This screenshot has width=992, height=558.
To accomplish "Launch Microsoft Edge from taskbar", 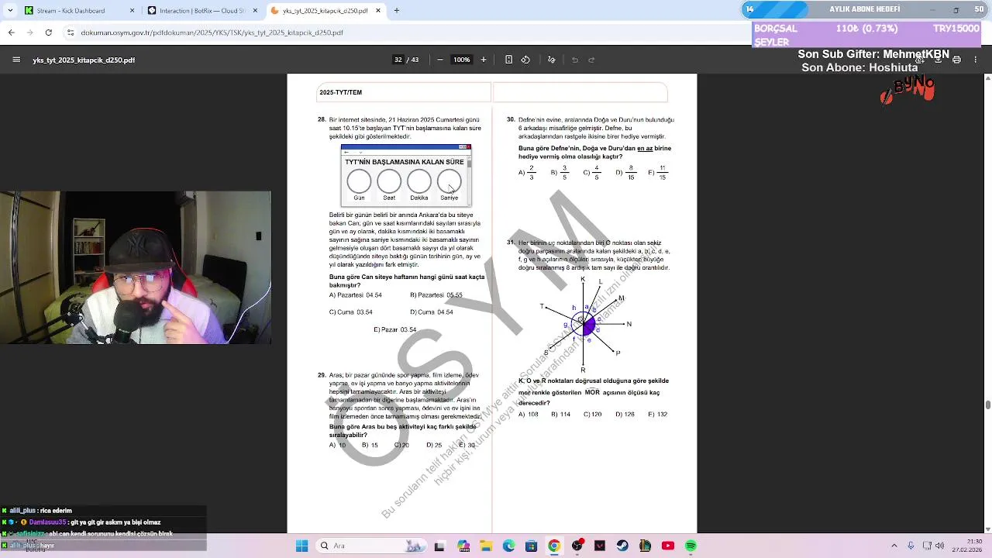I will coord(508,546).
